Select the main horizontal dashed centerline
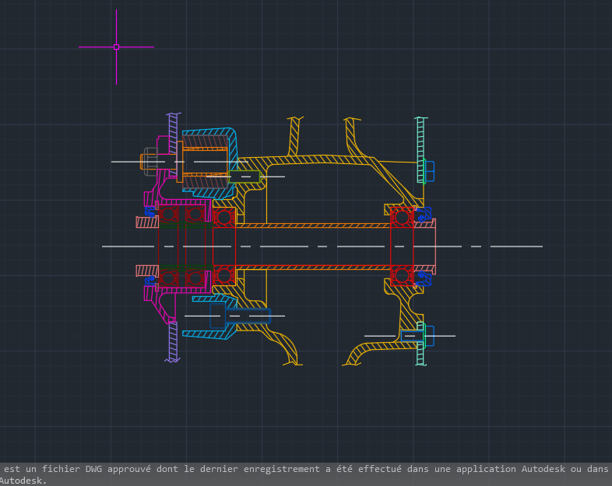The image size is (612, 486). click(350, 246)
